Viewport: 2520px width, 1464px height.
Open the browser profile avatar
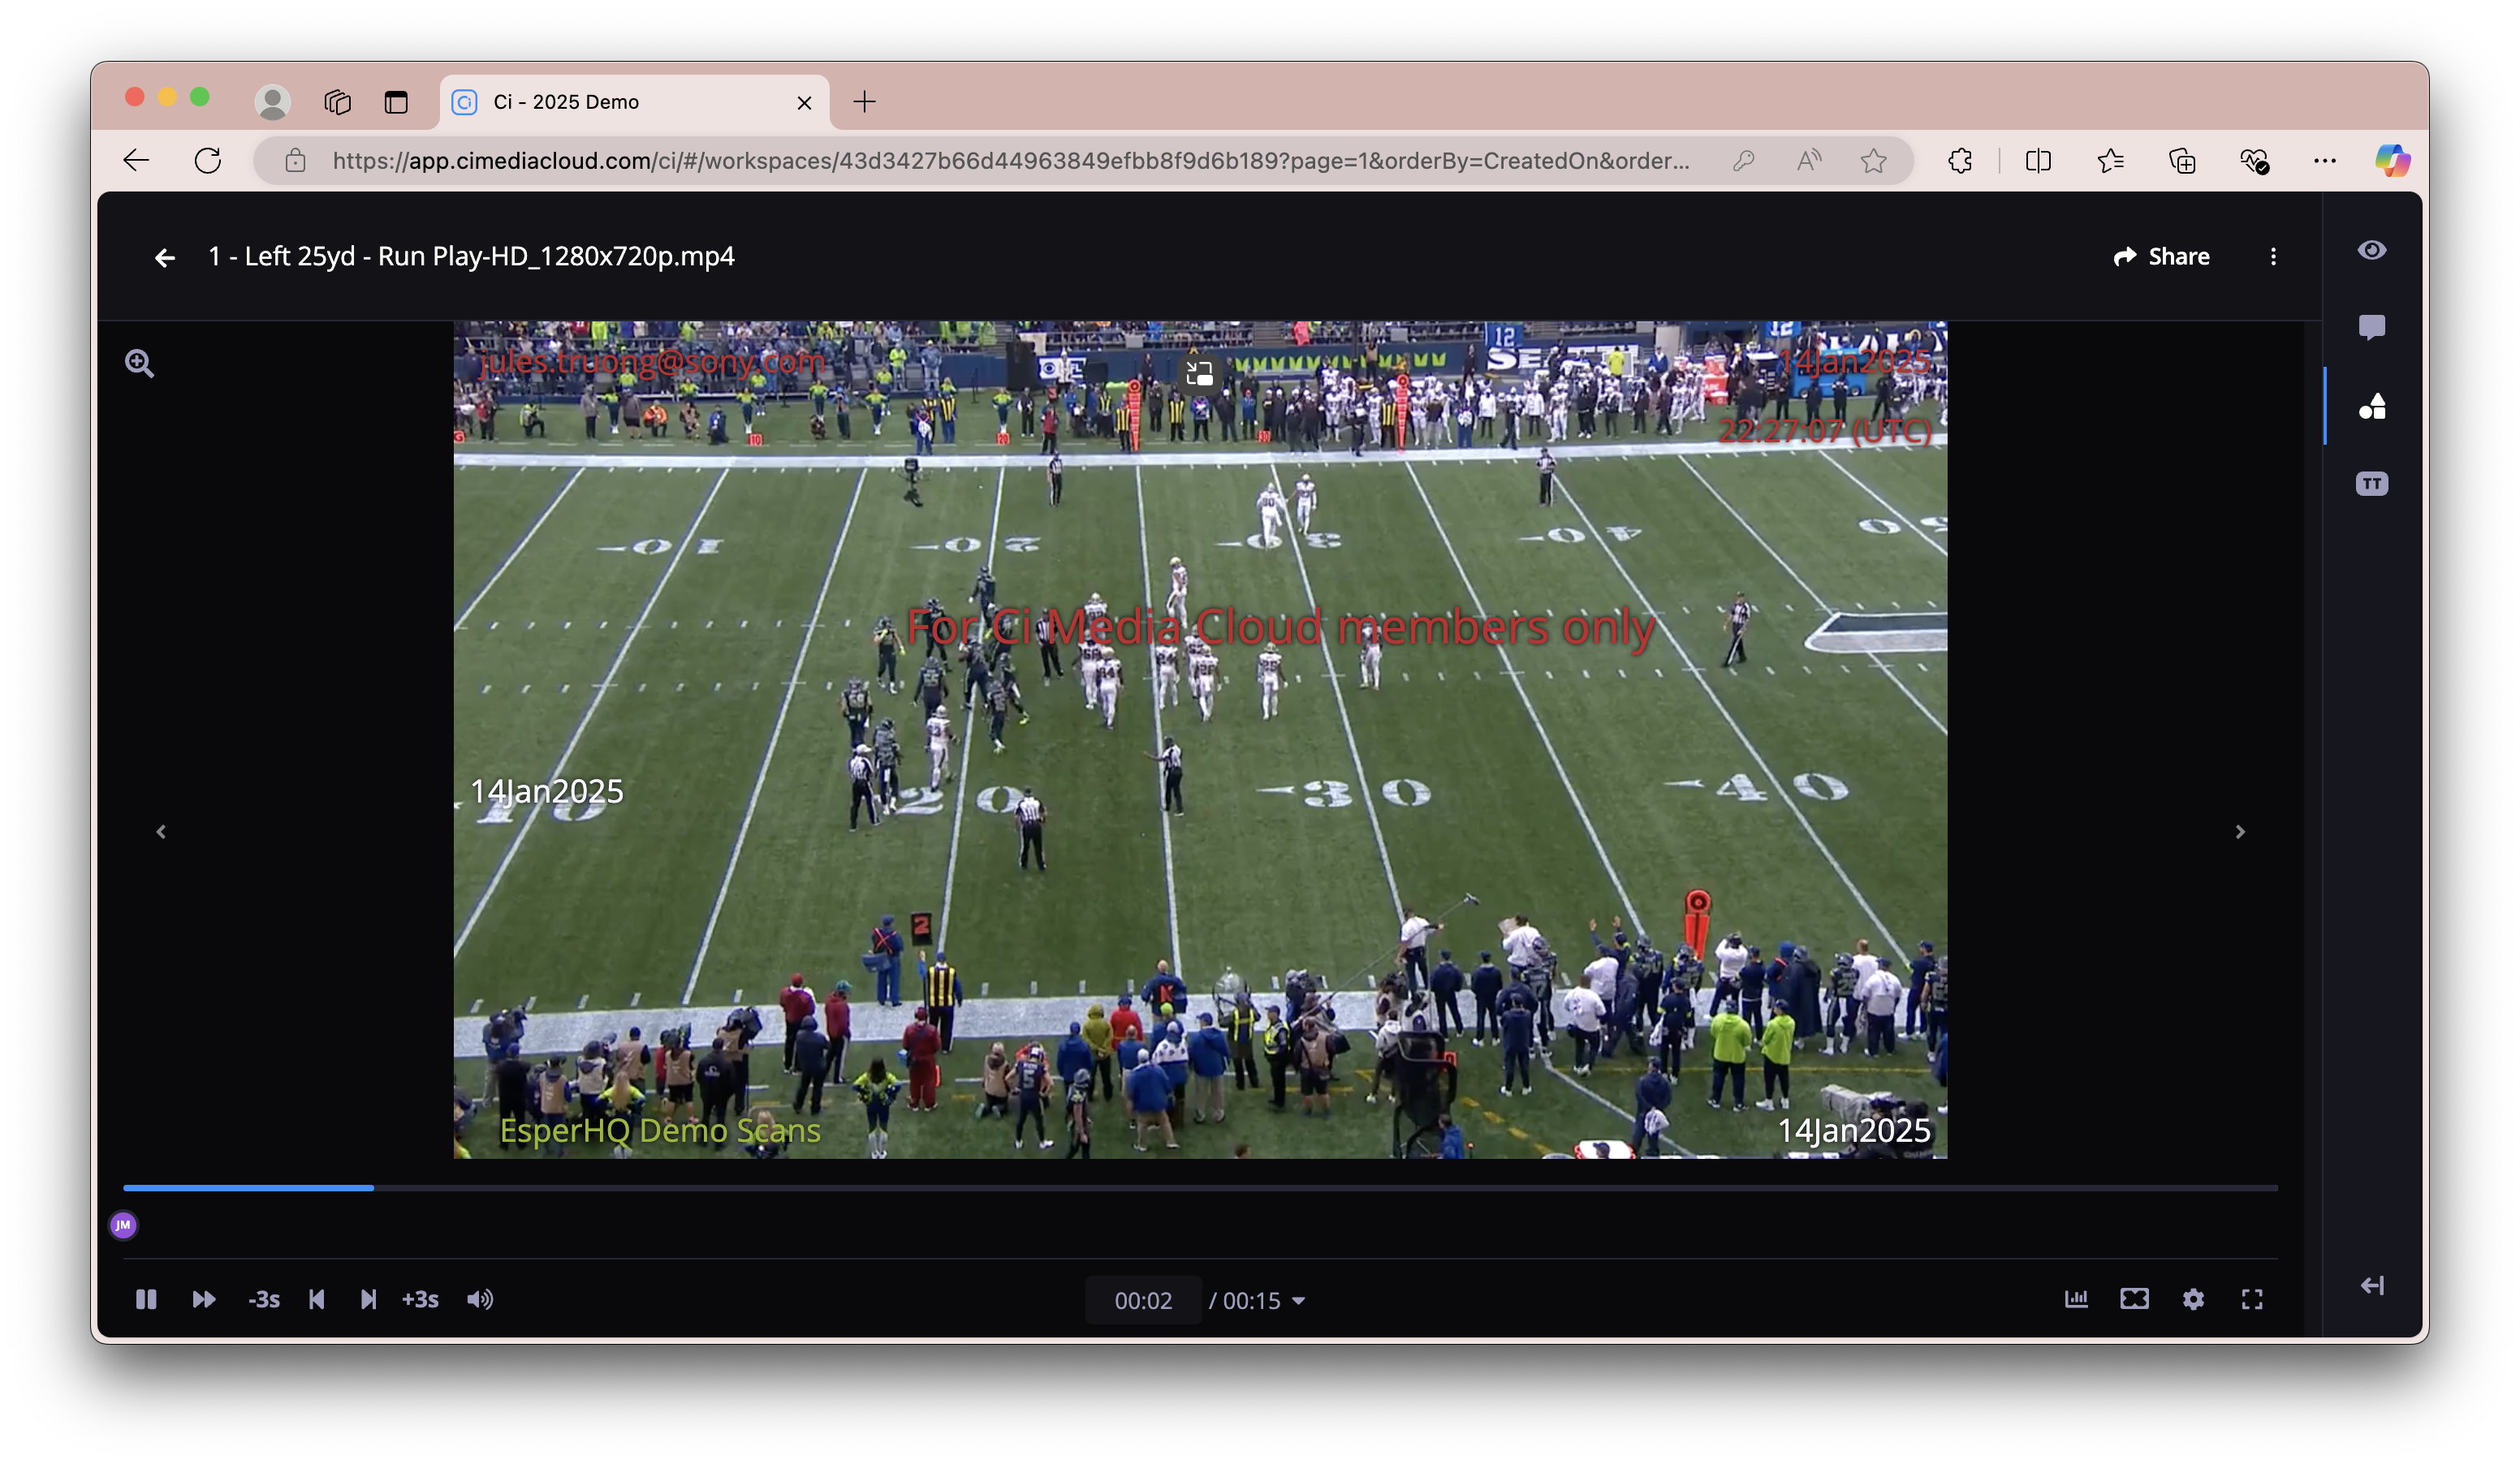[x=272, y=102]
